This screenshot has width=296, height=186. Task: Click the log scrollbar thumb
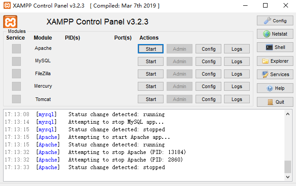[288, 167]
